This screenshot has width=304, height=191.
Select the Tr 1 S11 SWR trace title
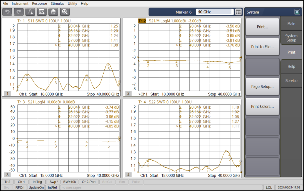(x=44, y=21)
